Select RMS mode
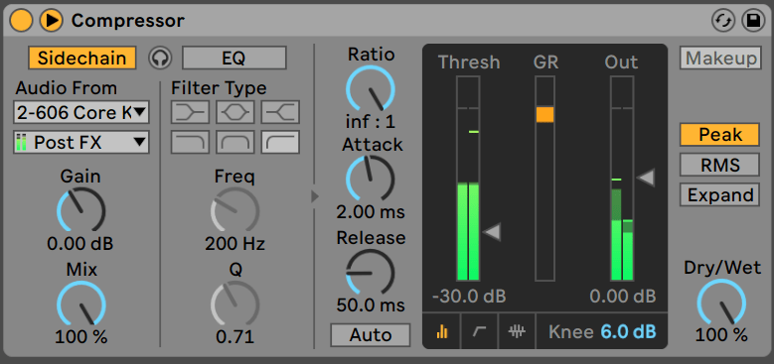 [719, 165]
